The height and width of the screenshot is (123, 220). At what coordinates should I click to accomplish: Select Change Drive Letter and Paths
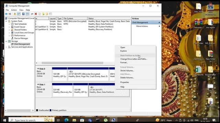[x=135, y=59]
